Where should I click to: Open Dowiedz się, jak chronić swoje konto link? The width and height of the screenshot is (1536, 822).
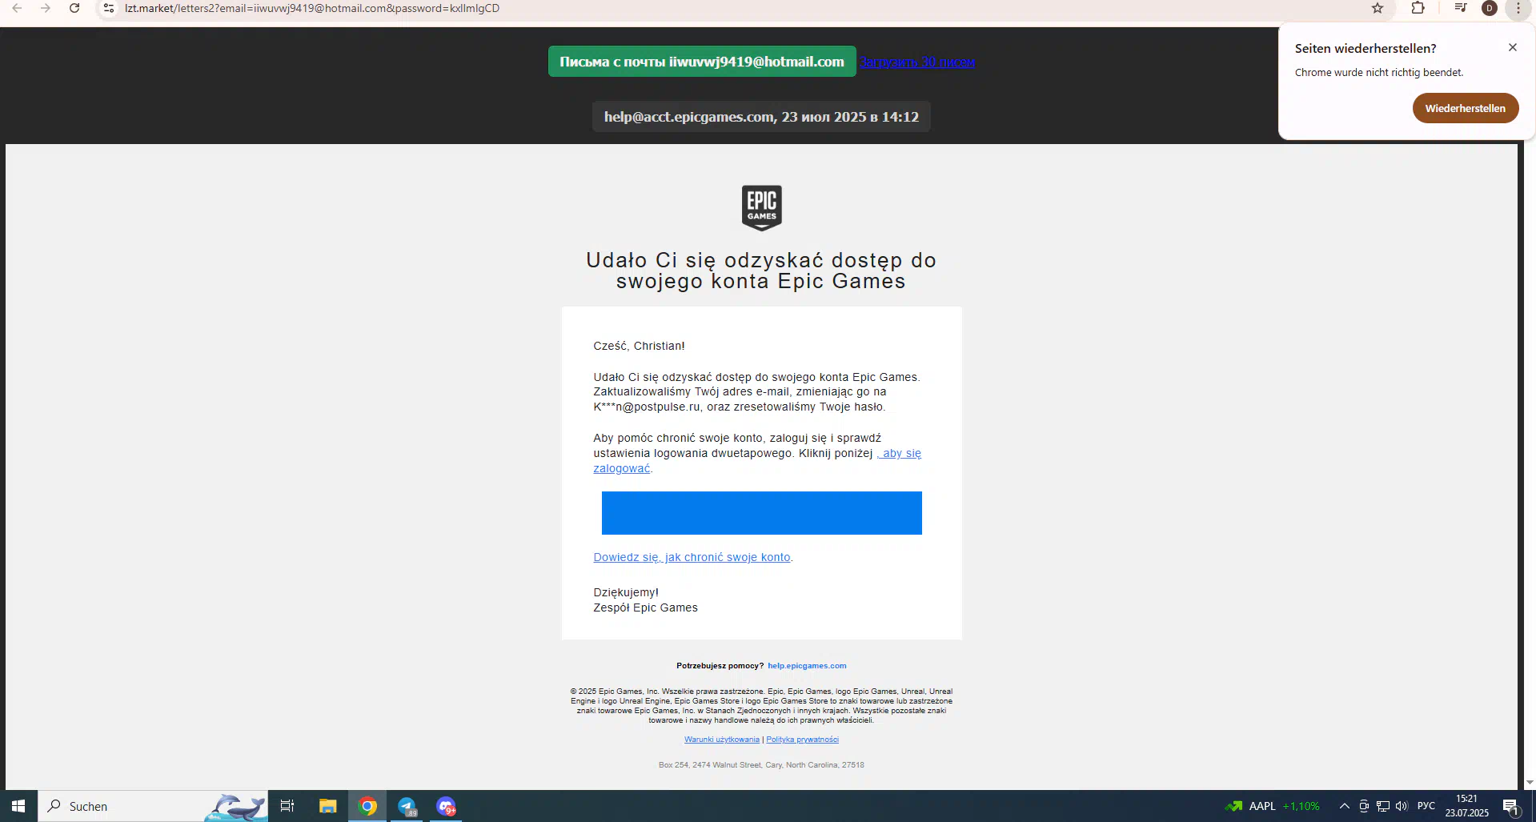(692, 557)
